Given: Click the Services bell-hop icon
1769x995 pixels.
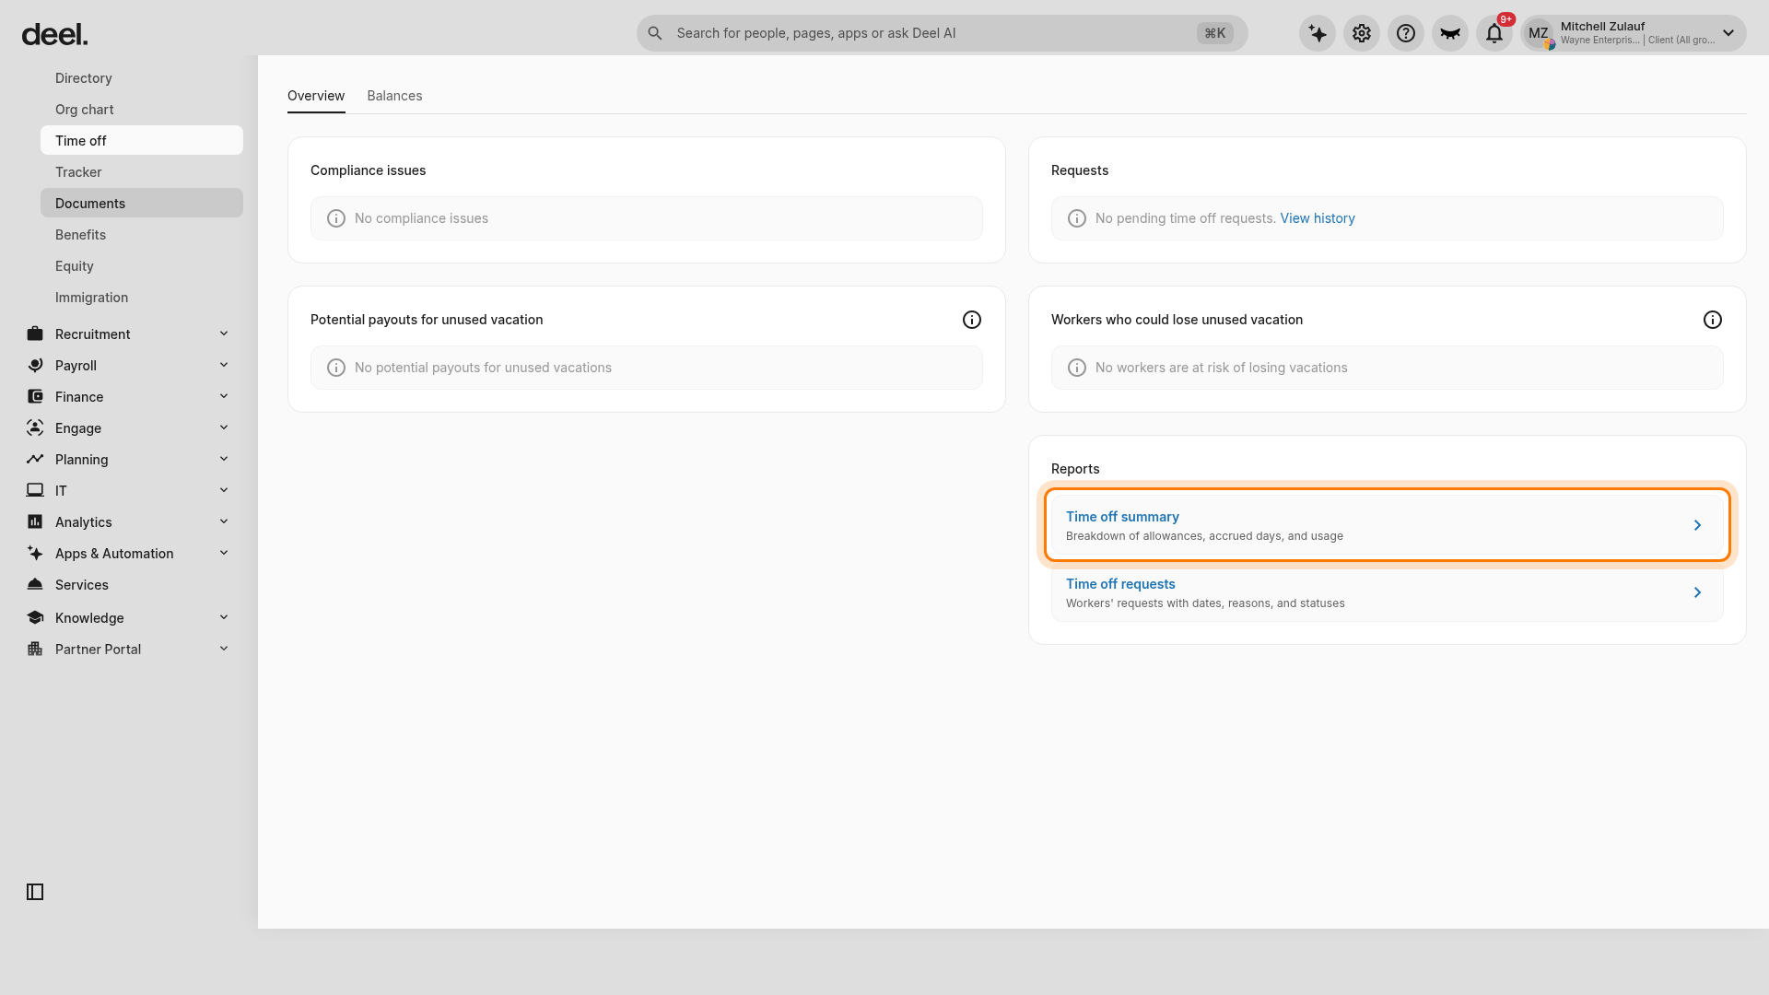Looking at the screenshot, I should click(x=35, y=584).
